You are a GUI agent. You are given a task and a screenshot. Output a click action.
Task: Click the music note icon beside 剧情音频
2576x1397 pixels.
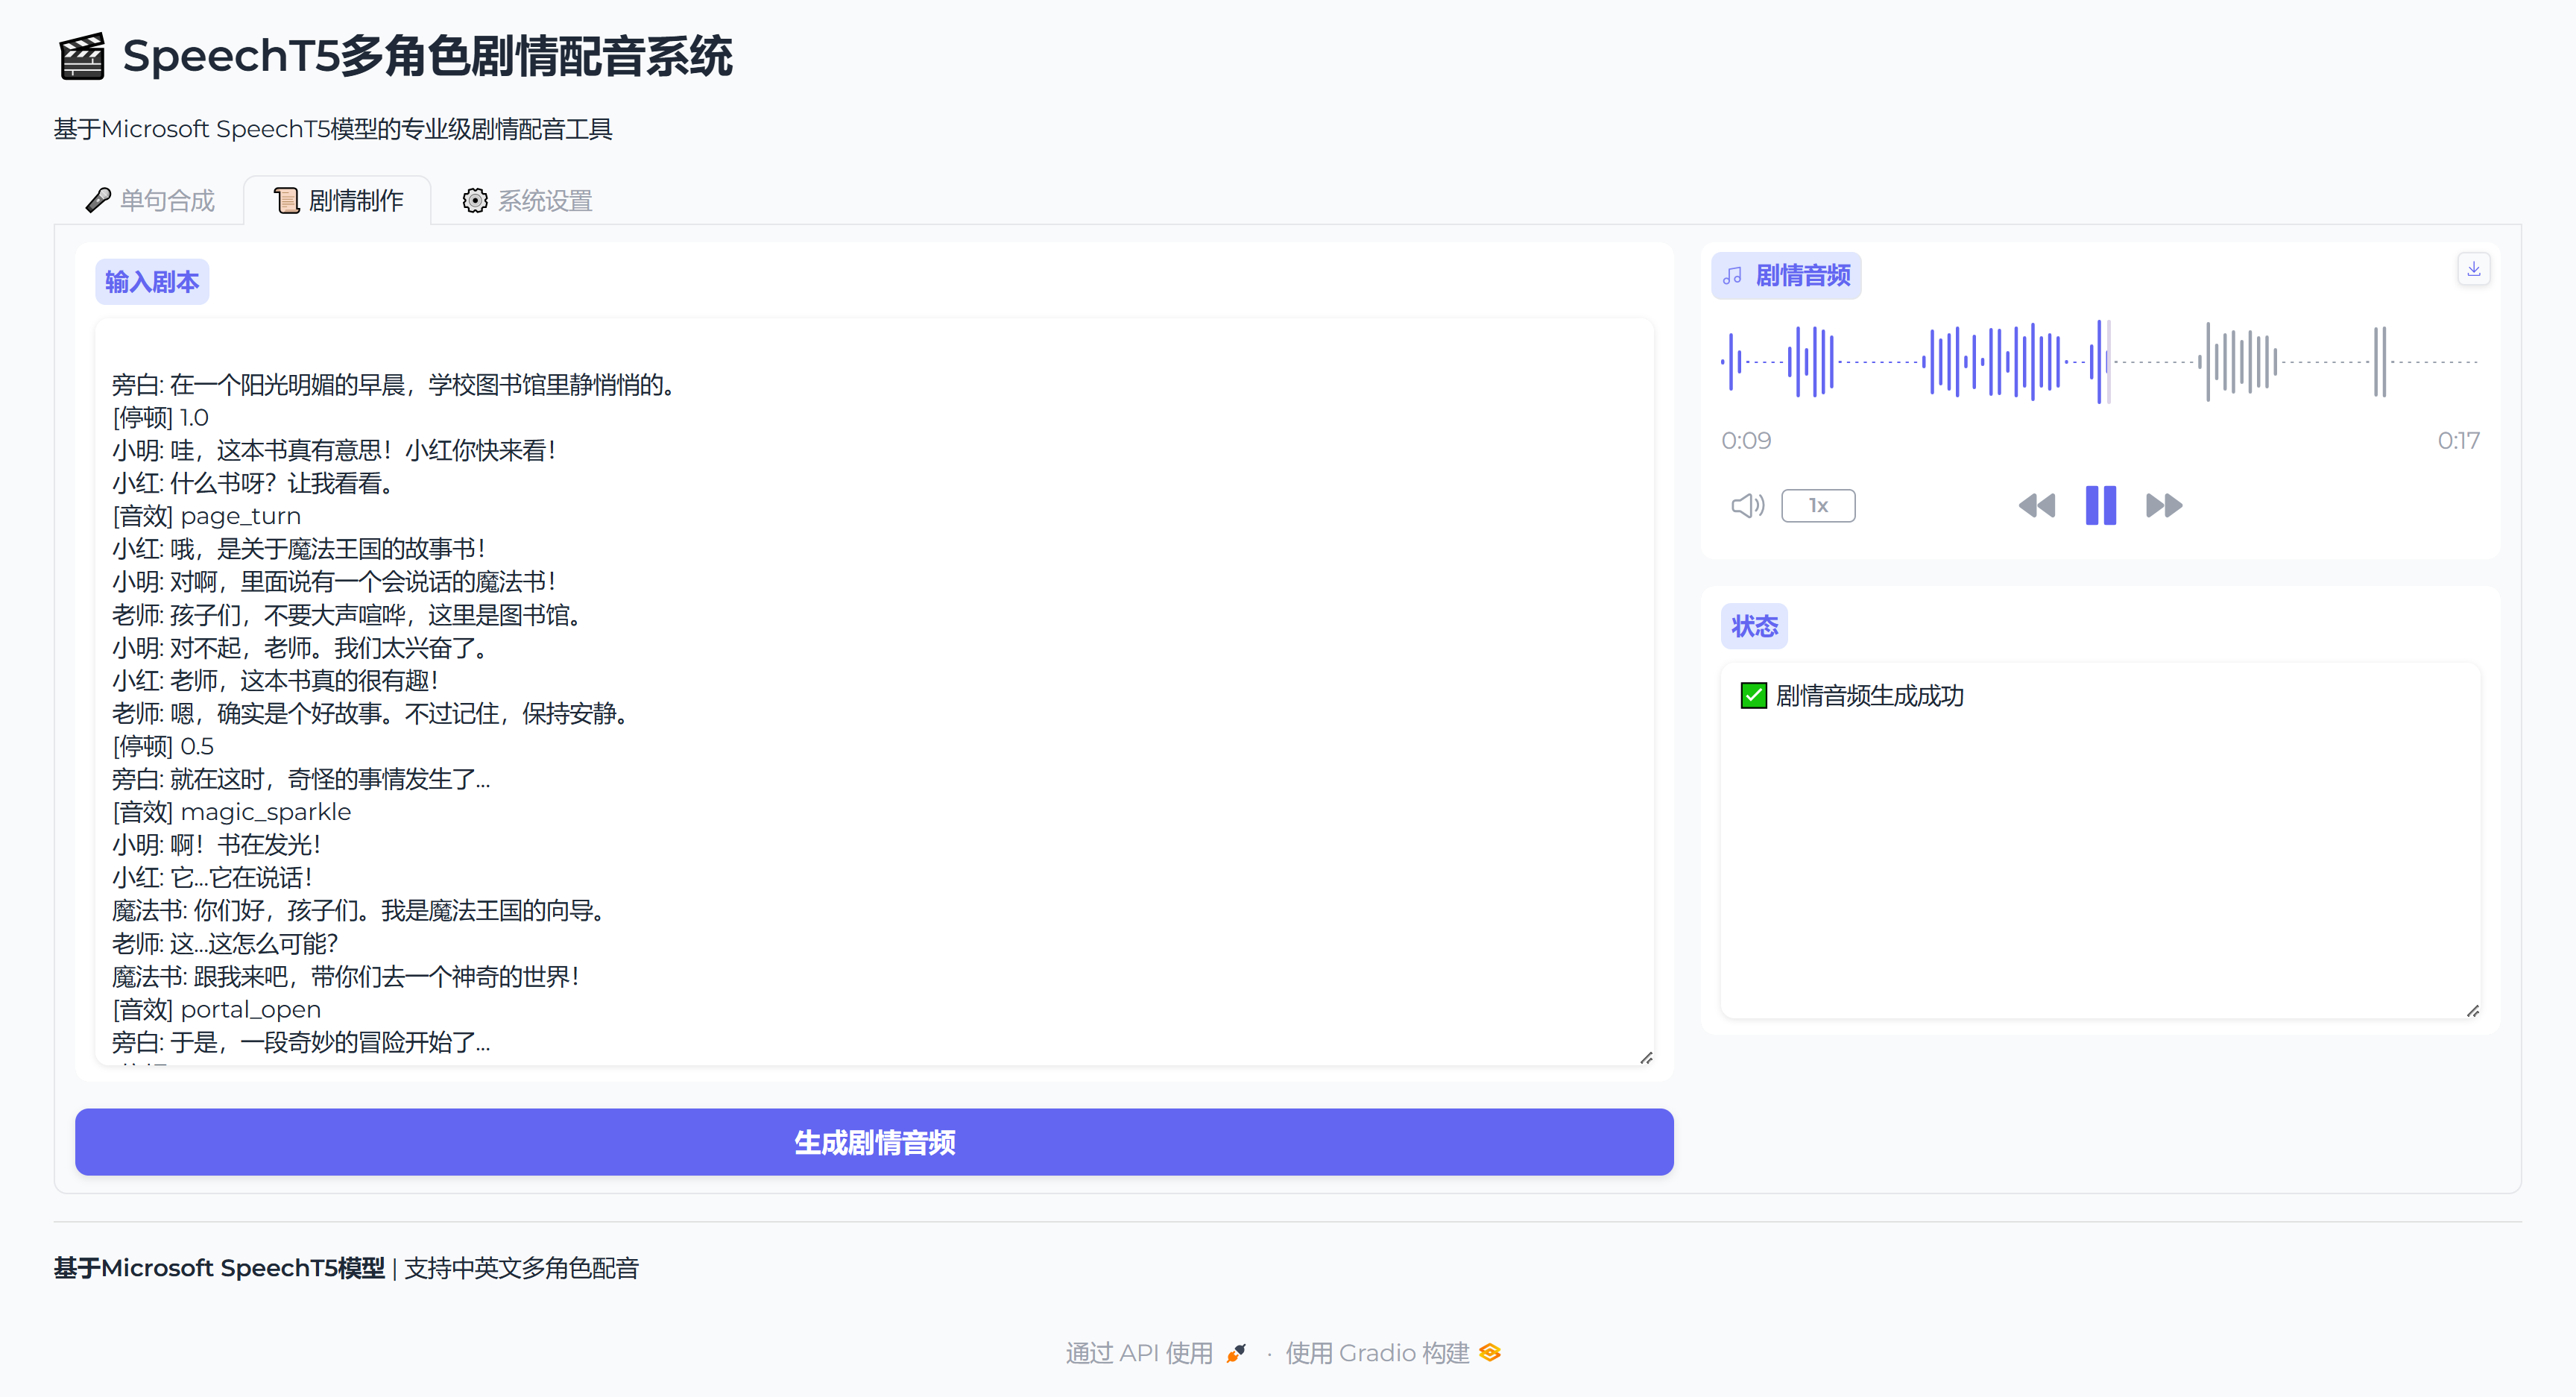pyautogui.click(x=1733, y=276)
